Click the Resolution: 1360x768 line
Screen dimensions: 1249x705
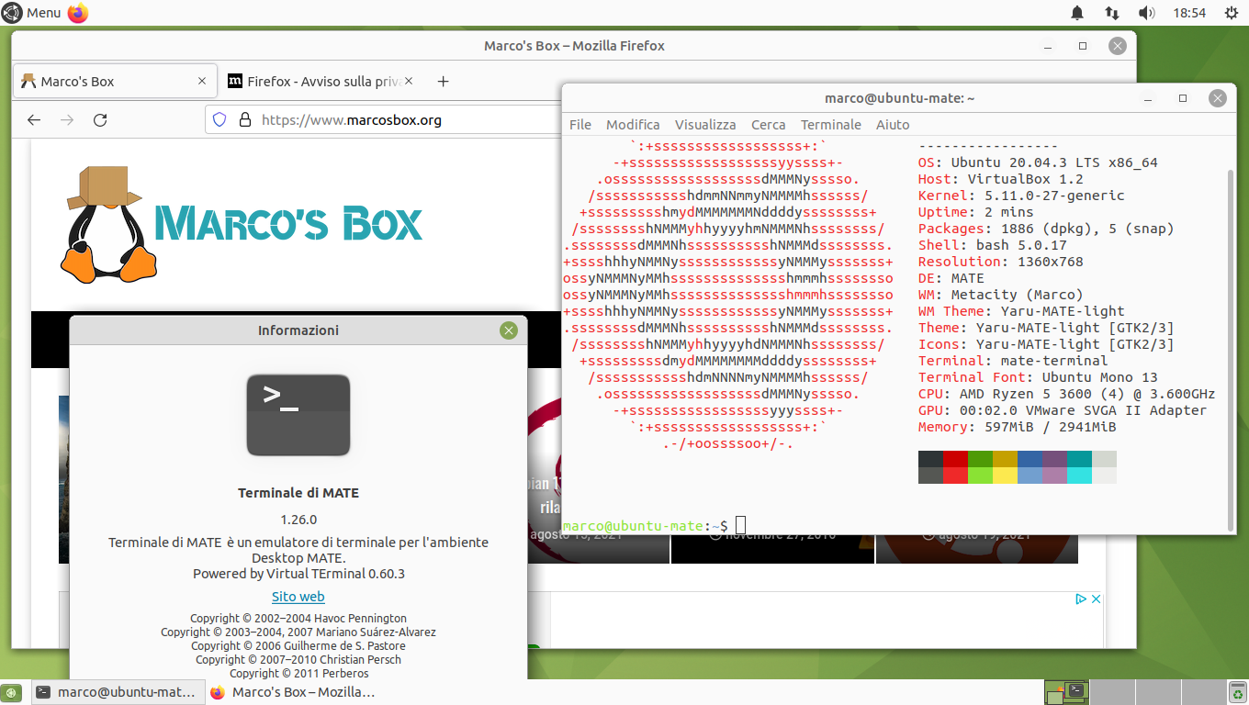click(1001, 262)
